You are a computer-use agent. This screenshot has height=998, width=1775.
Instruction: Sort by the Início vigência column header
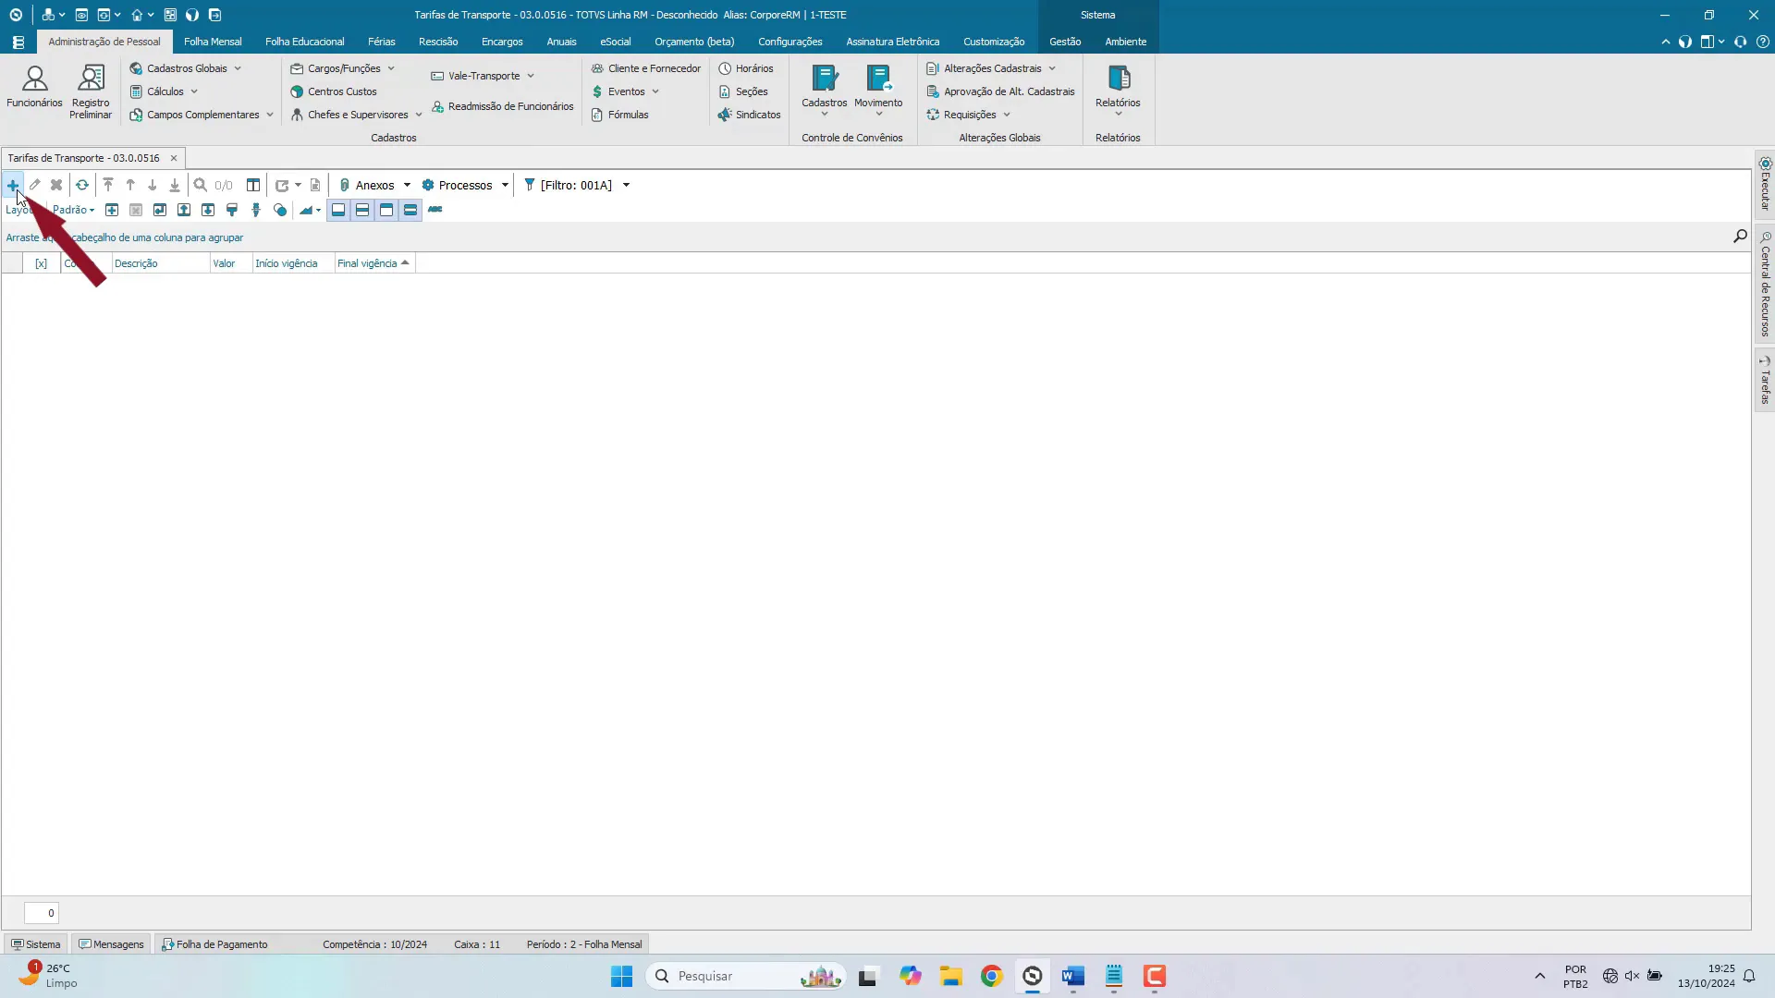[x=293, y=263]
